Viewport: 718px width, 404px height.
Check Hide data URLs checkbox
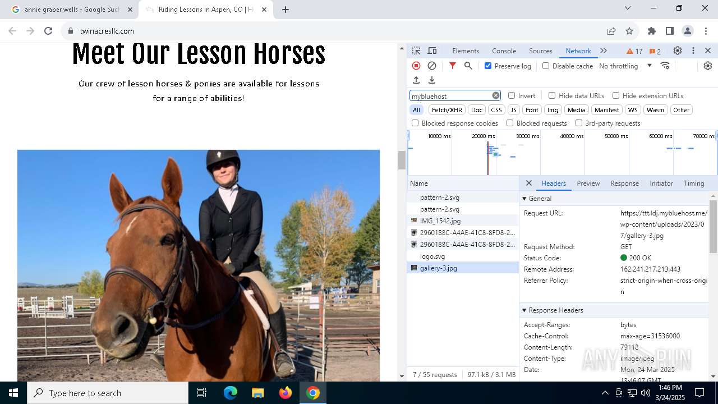point(552,95)
